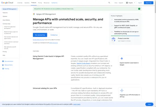Open the Product overview card text
This screenshot has width=156, height=107.
(x=124, y=38)
